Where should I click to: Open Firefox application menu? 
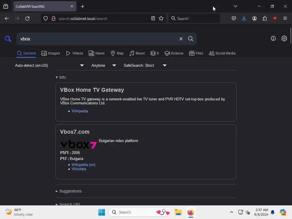point(285,18)
